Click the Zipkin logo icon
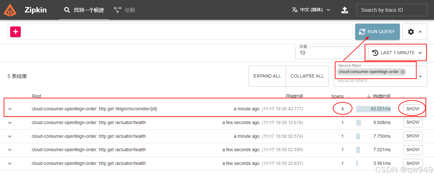This screenshot has width=434, height=177. pyautogui.click(x=10, y=10)
